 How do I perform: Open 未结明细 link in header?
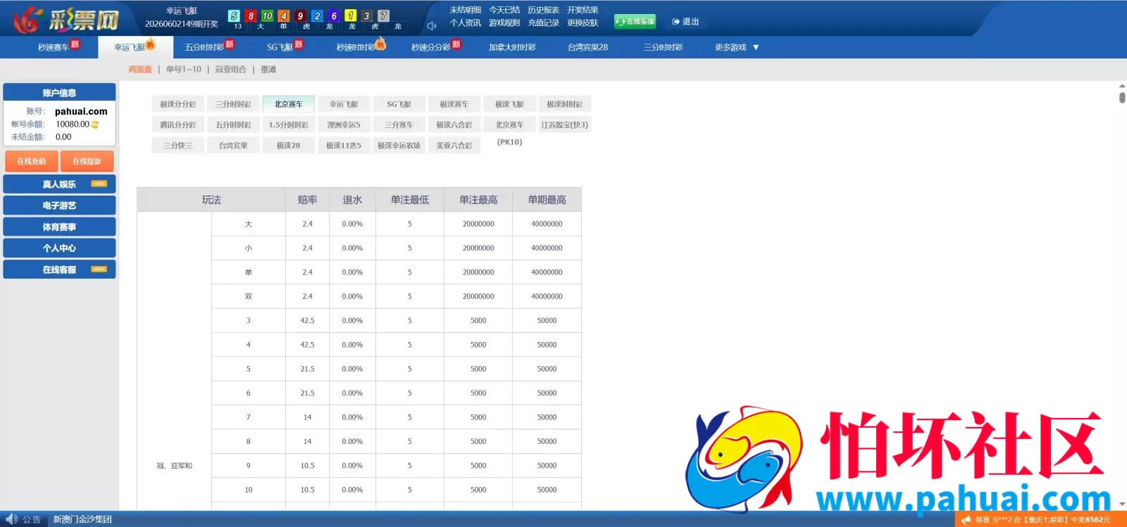click(x=465, y=10)
